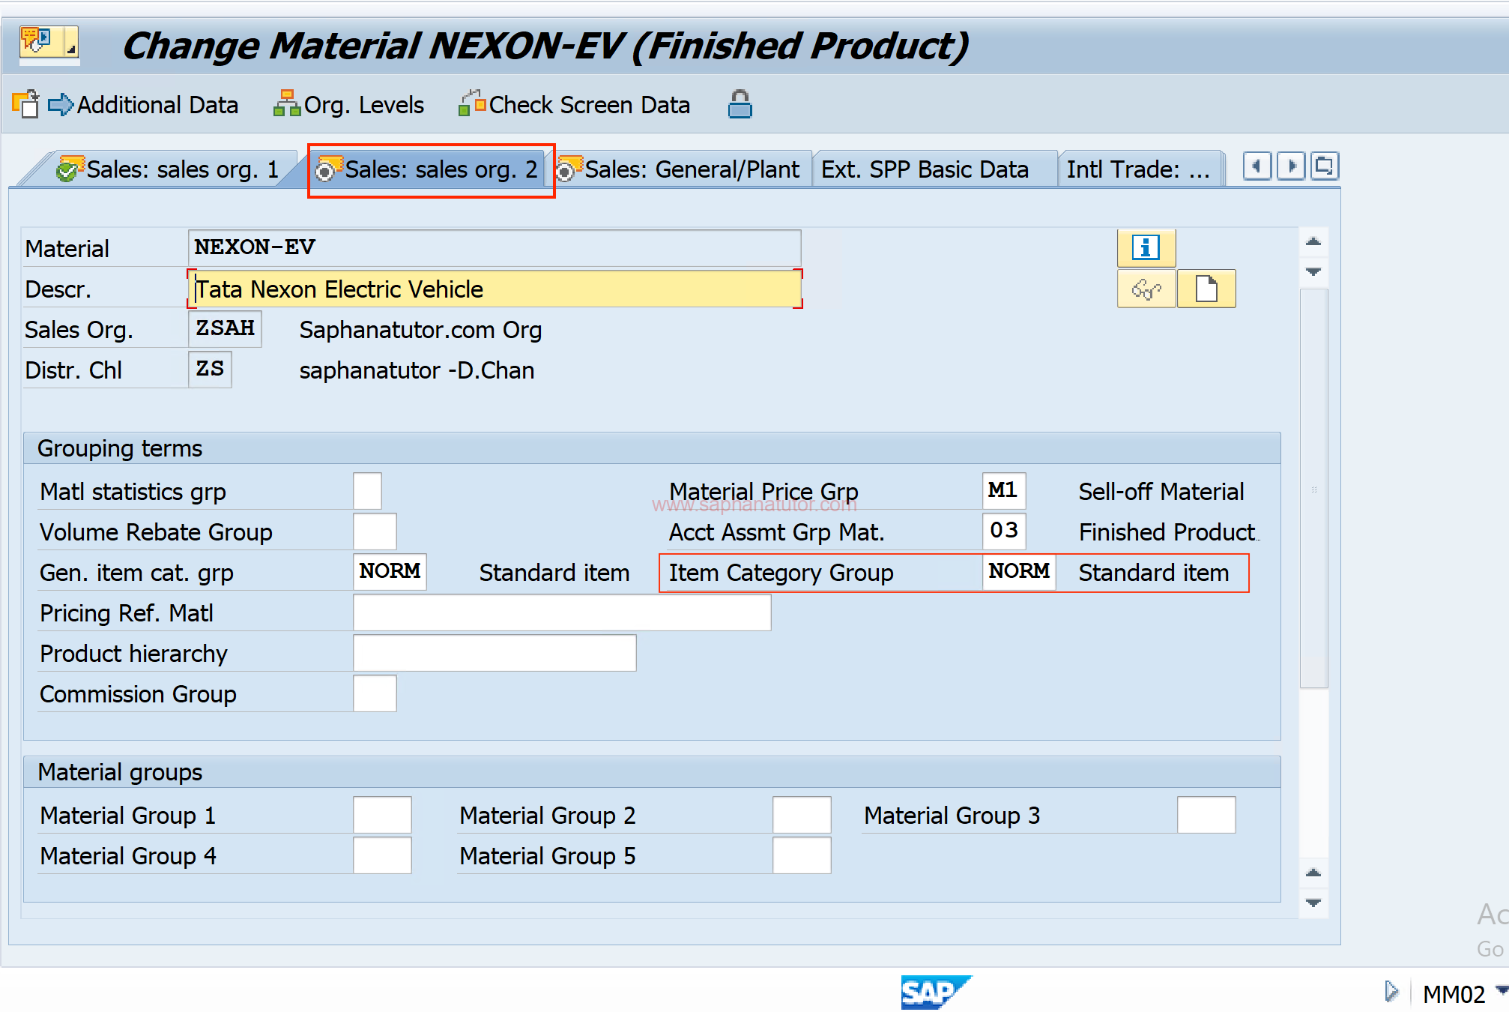The image size is (1509, 1012).
Task: Click the bottom page-down scroll arrow
Action: pyautogui.click(x=1313, y=903)
